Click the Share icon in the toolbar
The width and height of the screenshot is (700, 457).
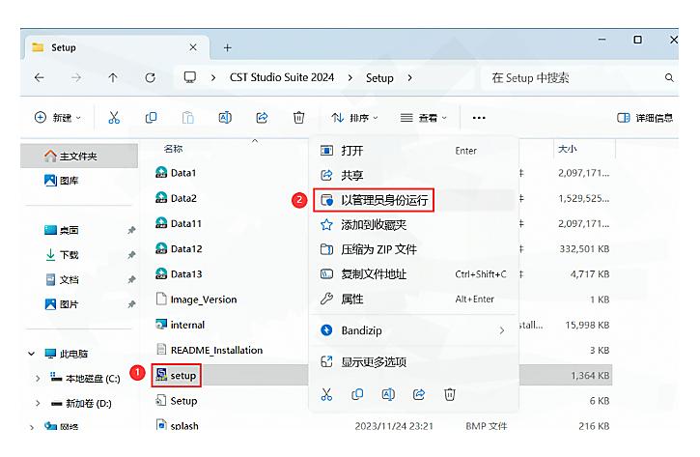[x=262, y=118]
